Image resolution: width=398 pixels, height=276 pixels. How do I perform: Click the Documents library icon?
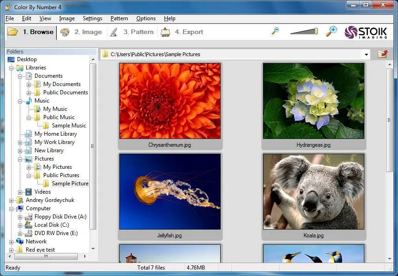29,76
